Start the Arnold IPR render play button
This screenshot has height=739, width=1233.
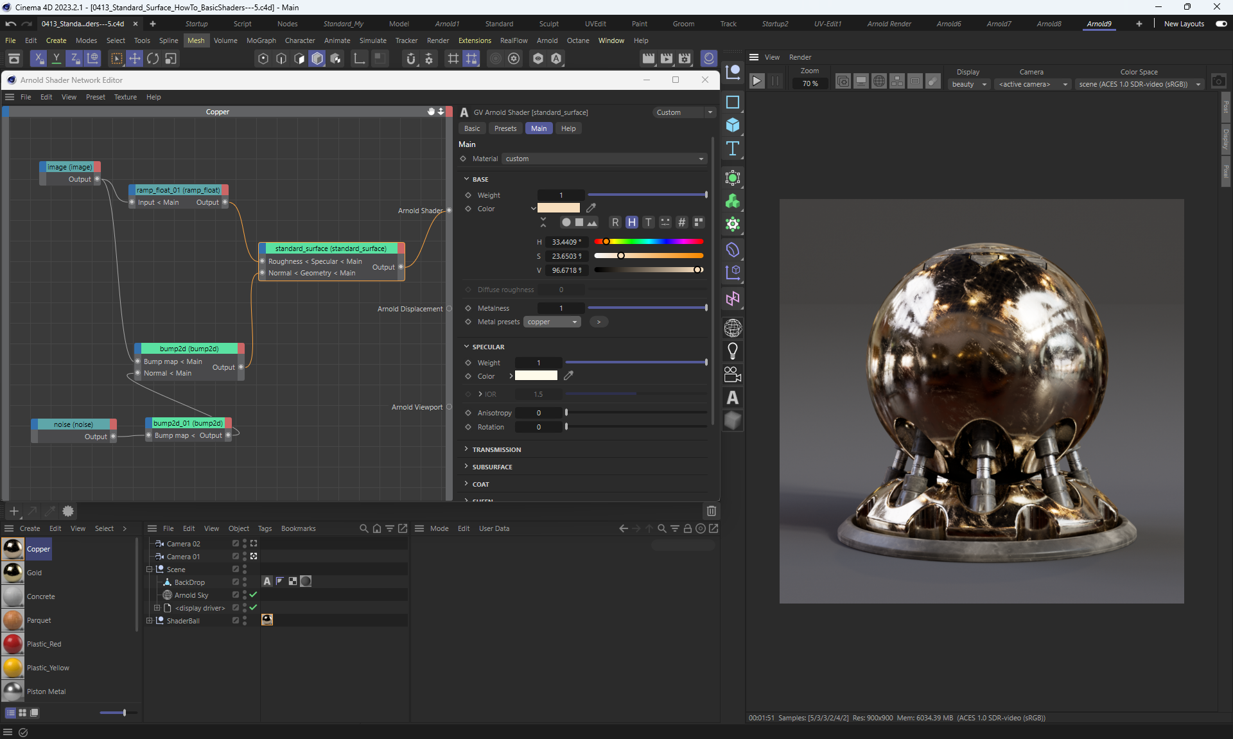point(757,82)
